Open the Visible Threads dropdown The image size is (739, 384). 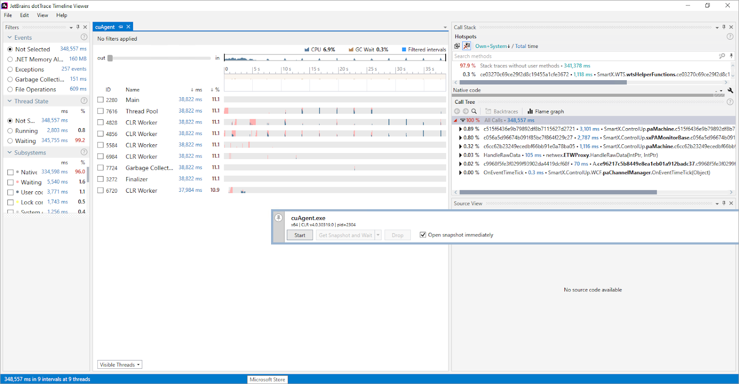tap(120, 365)
